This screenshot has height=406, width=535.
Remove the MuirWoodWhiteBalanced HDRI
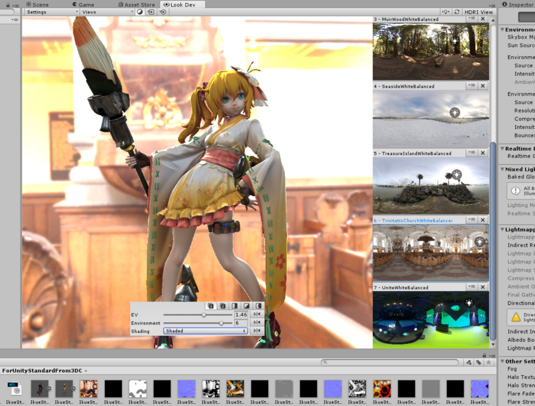point(483,19)
